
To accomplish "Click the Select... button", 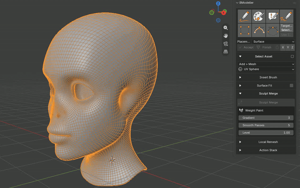I will point(286,30).
